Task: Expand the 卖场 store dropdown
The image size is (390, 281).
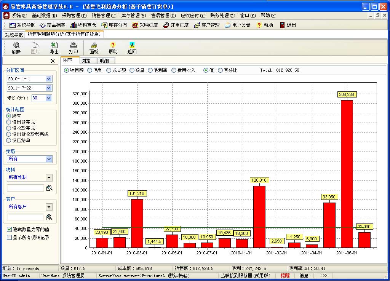Action: (x=49, y=159)
